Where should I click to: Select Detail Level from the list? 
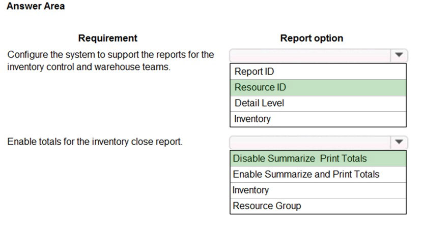318,103
